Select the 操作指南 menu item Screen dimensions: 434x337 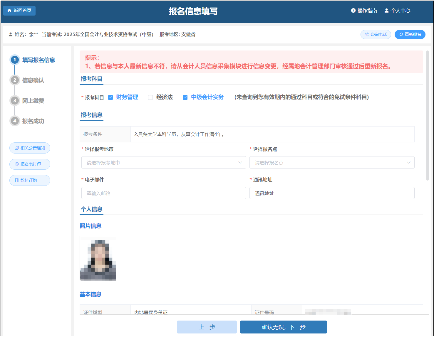coord(366,10)
